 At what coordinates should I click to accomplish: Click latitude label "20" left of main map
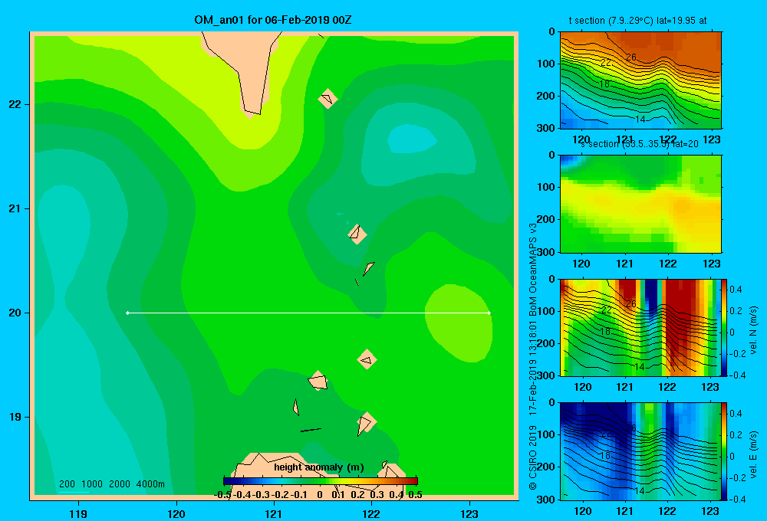point(15,313)
